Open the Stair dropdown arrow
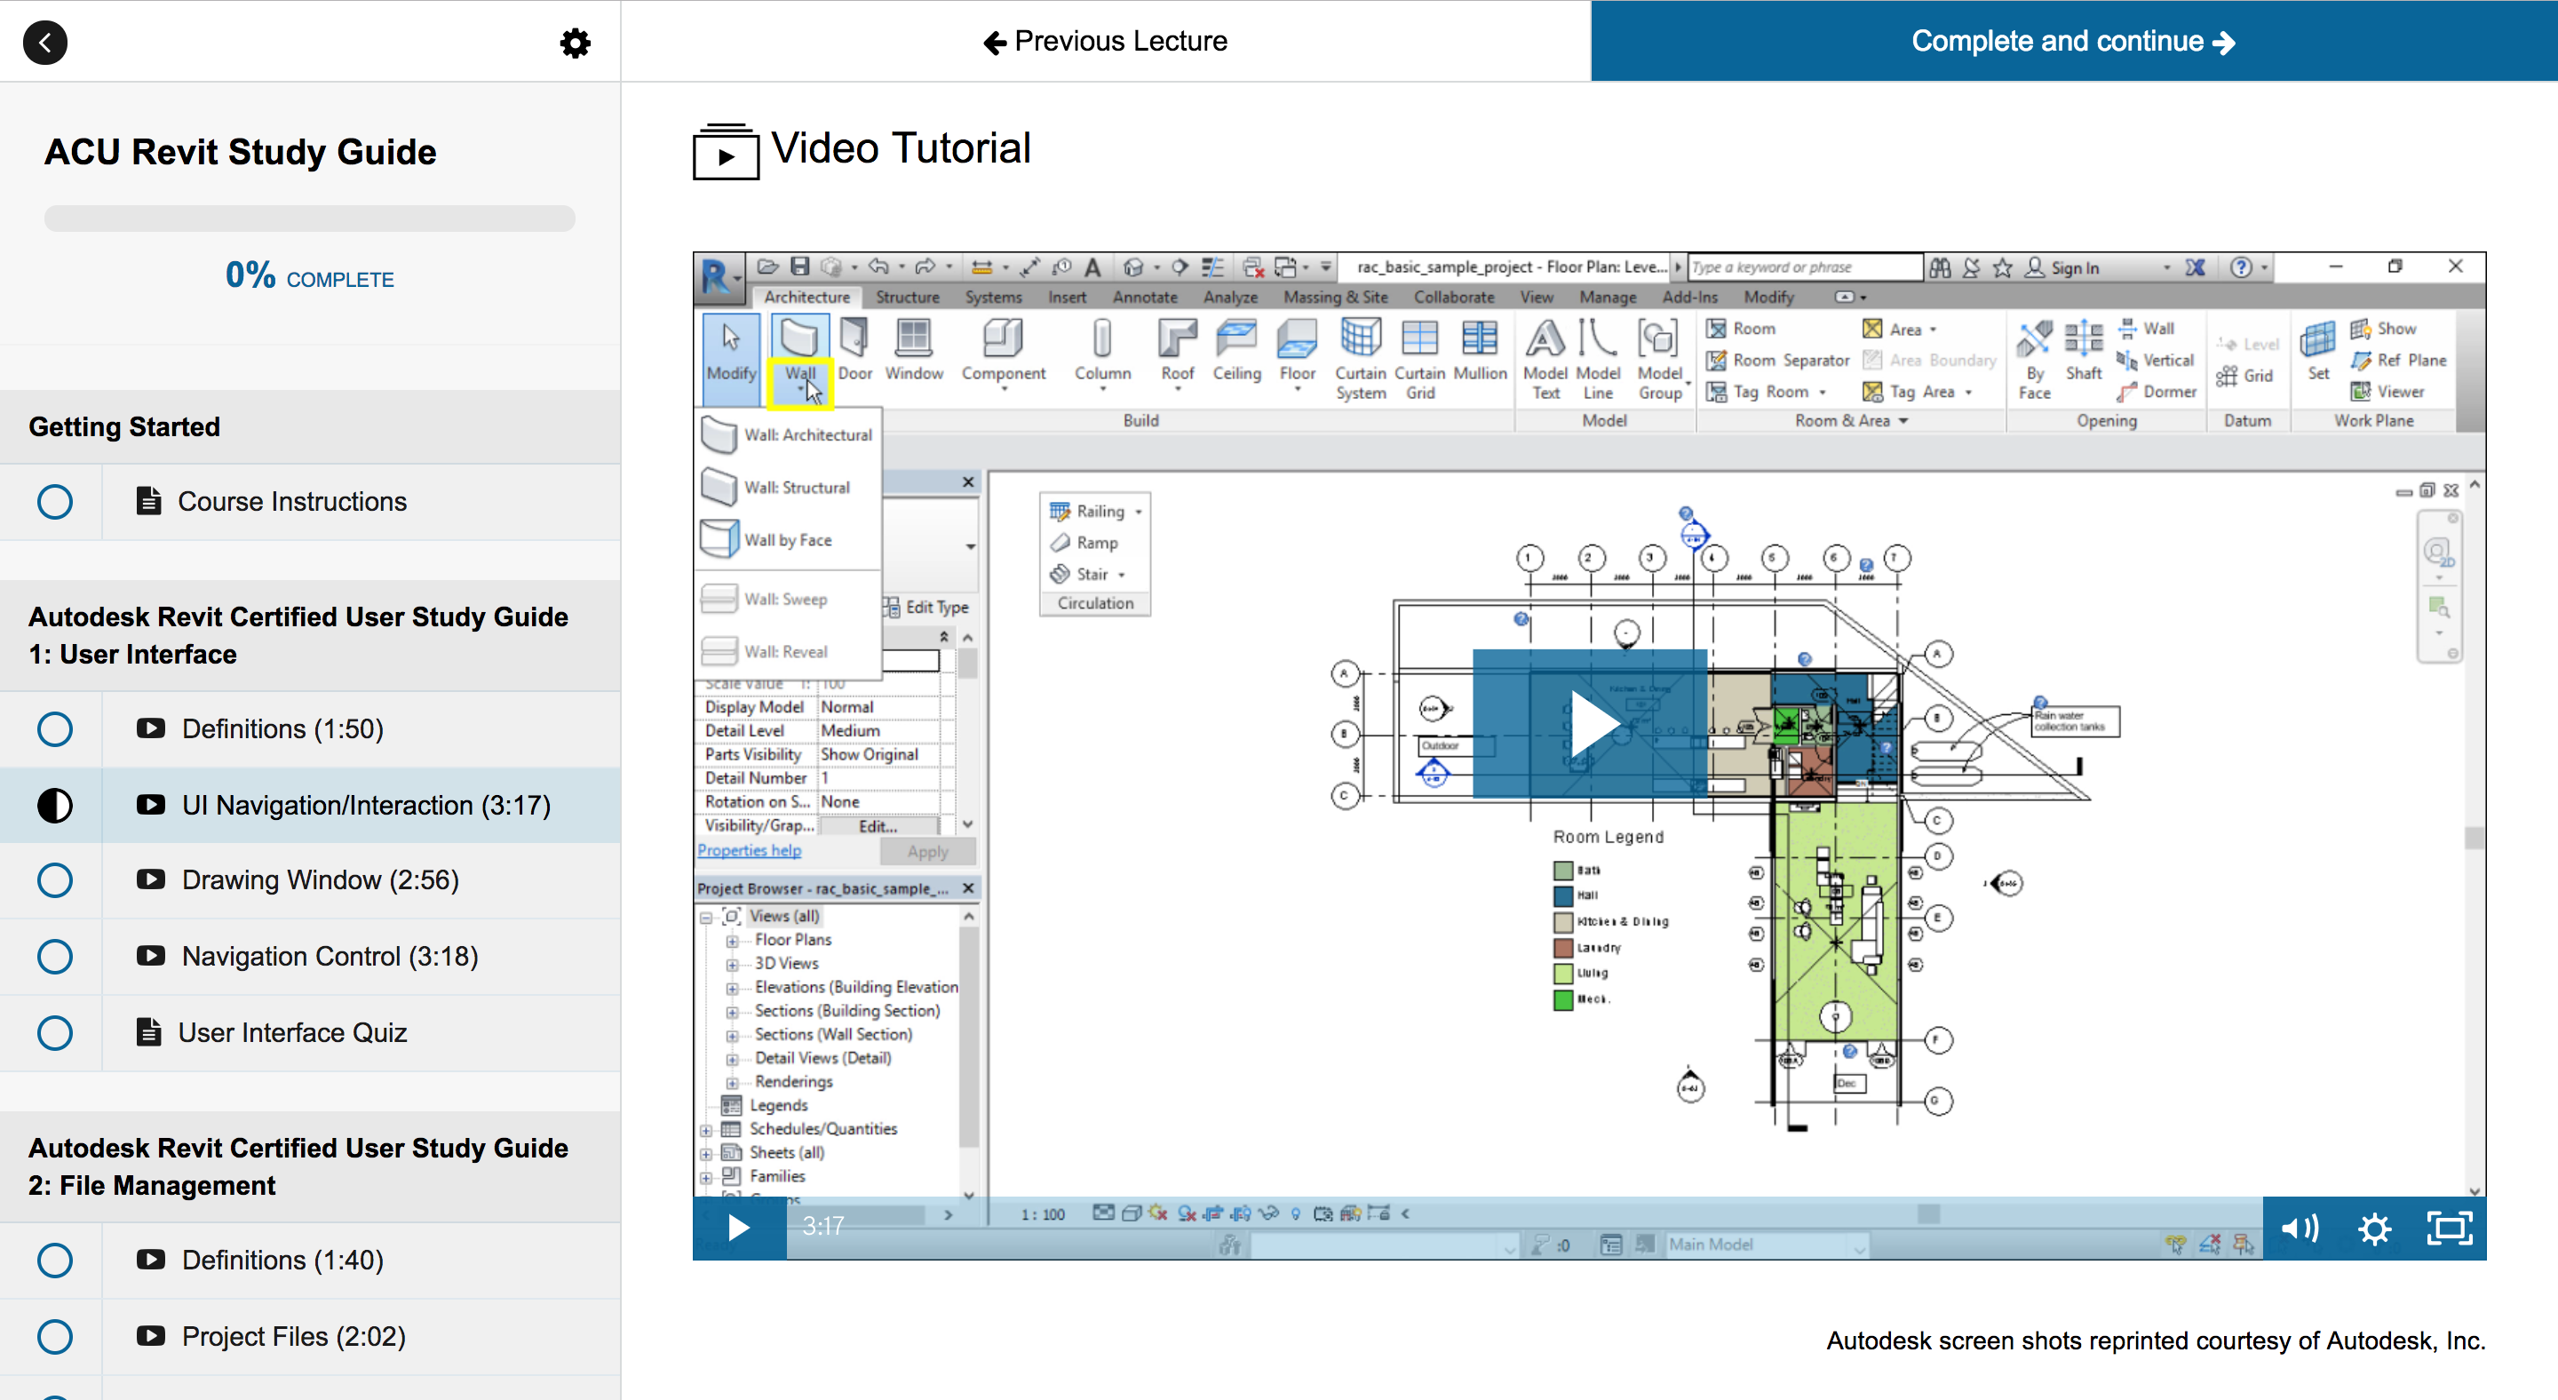This screenshot has width=2558, height=1400. tap(1122, 575)
